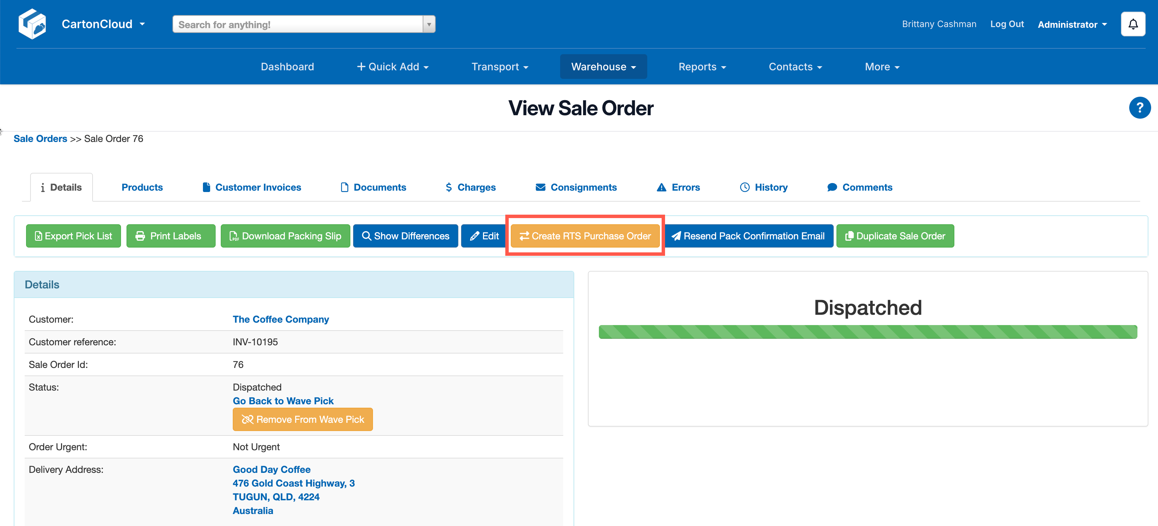This screenshot has width=1158, height=526.
Task: Click Duplicate Sale Order button
Action: pos(895,236)
